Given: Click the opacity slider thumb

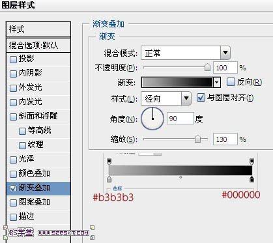Looking at the screenshot, I should [207, 68].
